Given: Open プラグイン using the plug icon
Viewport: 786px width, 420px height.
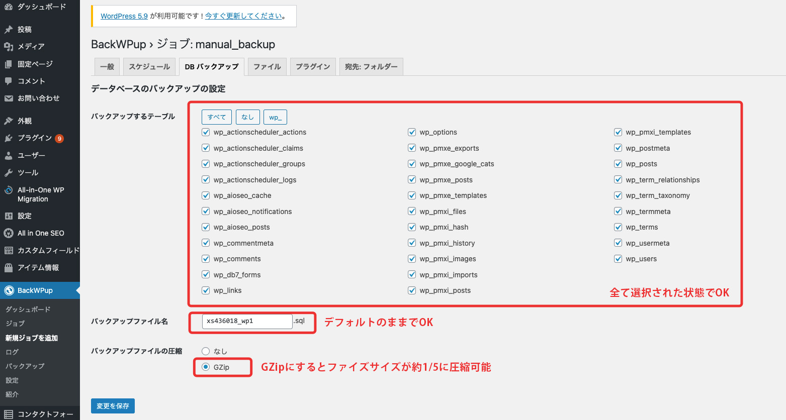Looking at the screenshot, I should tap(9, 138).
